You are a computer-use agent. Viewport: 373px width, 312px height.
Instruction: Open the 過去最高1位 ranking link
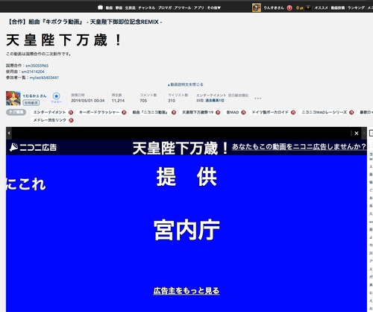215,101
